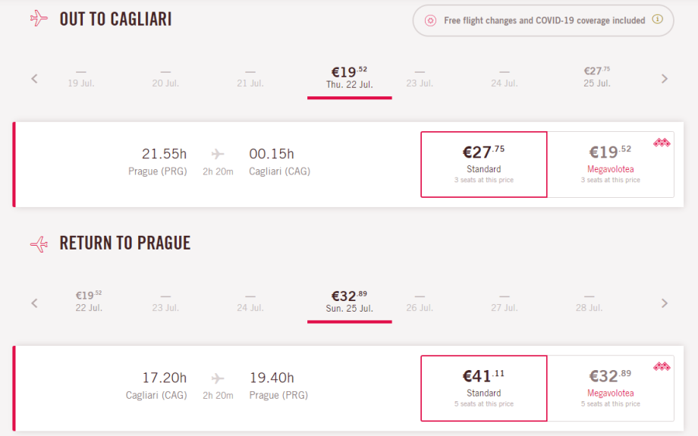The height and width of the screenshot is (436, 698).
Task: Select outbound Standard fare €27.75
Action: pyautogui.click(x=484, y=165)
